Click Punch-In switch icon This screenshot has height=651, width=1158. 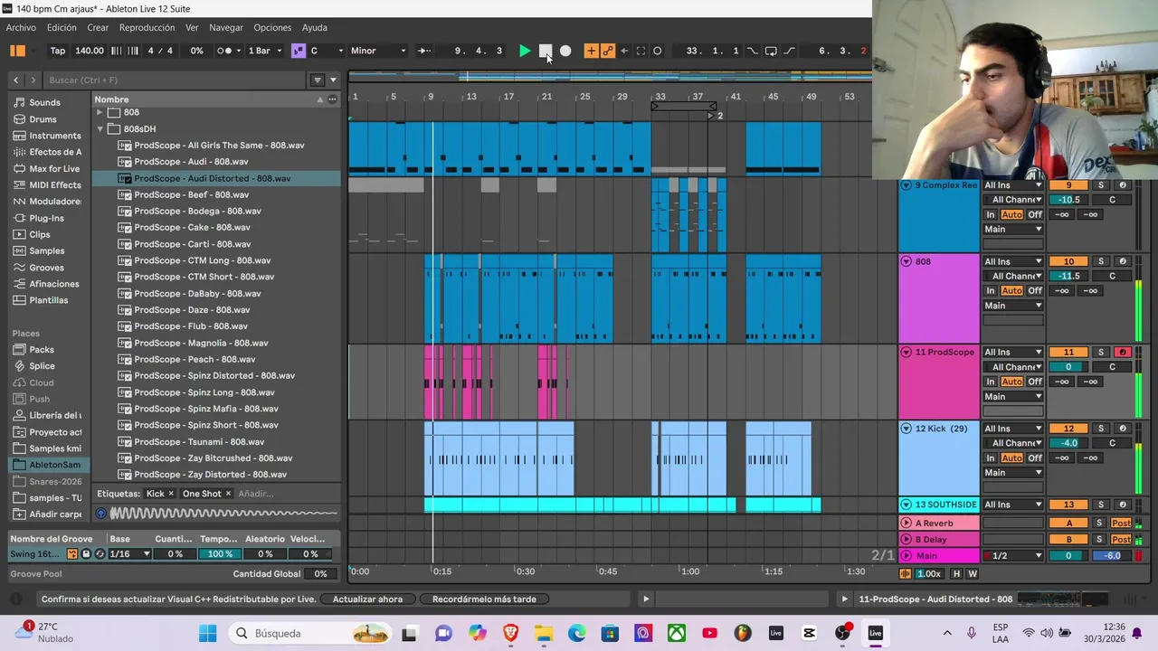[x=753, y=51]
